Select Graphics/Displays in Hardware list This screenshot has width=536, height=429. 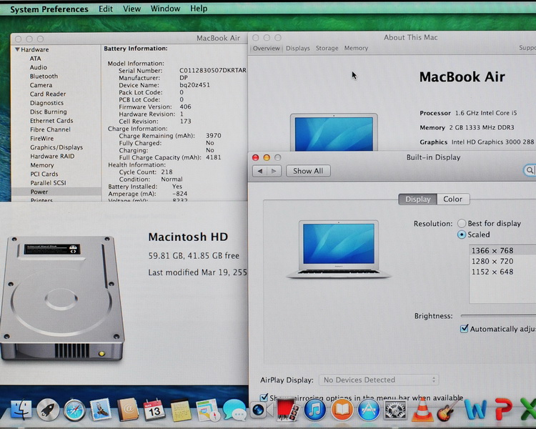pos(56,147)
